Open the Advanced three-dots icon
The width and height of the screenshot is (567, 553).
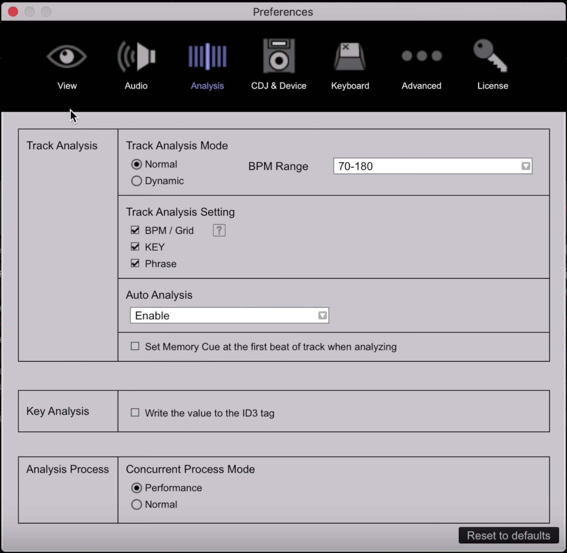(x=421, y=56)
